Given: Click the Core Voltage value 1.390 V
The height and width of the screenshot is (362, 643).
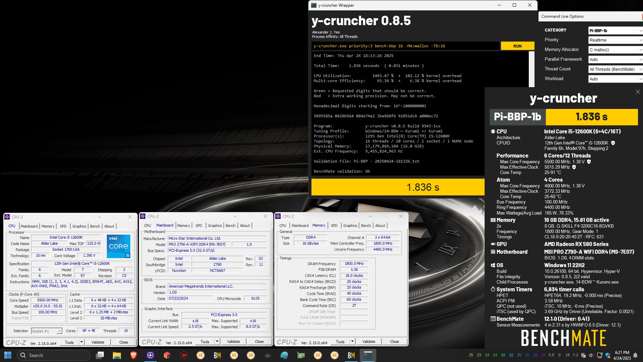Looking at the screenshot, I should point(89,255).
